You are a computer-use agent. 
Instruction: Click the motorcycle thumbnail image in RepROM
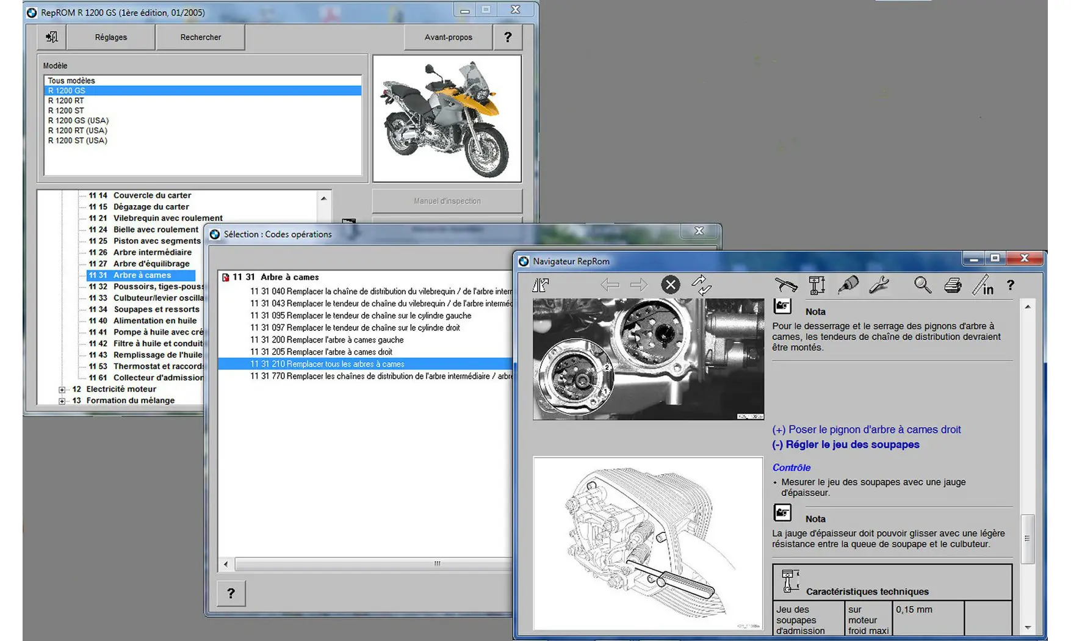click(447, 118)
